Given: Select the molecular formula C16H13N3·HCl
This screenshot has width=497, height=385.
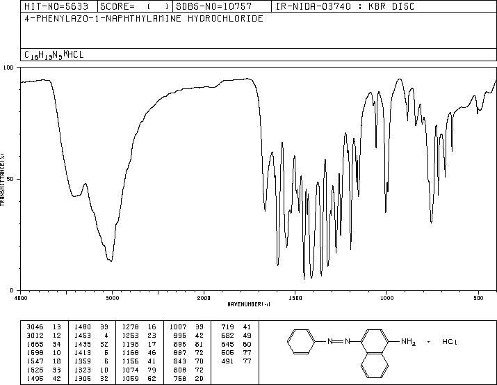Looking at the screenshot, I should click(54, 55).
